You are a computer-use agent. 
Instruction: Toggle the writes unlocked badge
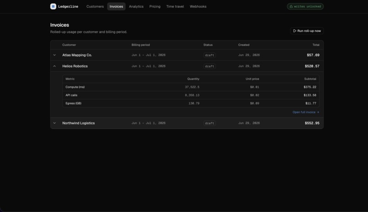coord(305,6)
